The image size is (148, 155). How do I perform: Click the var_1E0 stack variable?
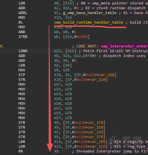95,127
